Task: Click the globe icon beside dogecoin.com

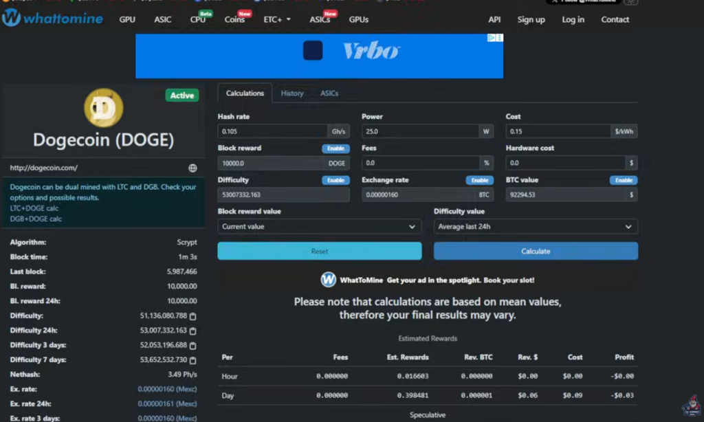Action: point(192,168)
